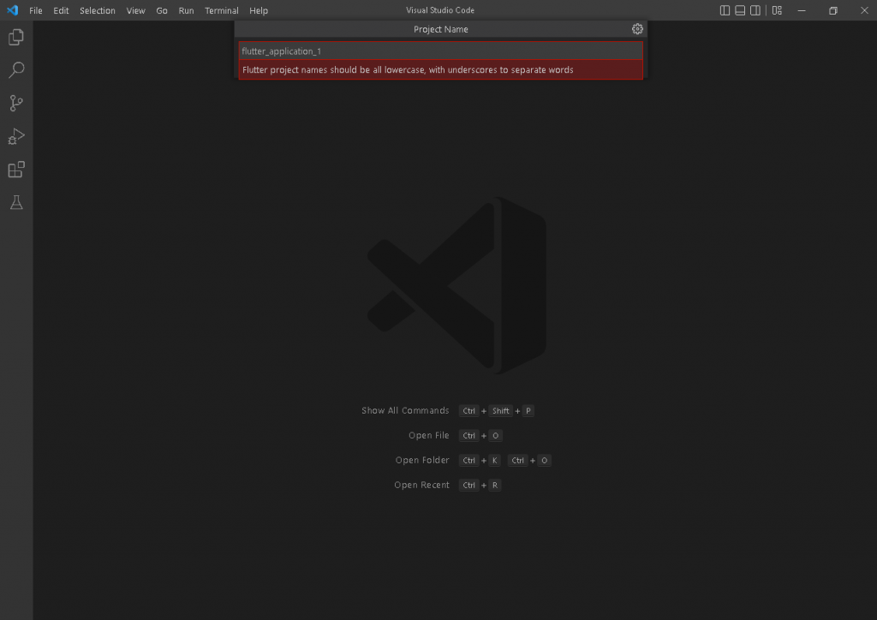Open the Explorer view in activity bar
Viewport: 877px width, 620px height.
[16, 37]
